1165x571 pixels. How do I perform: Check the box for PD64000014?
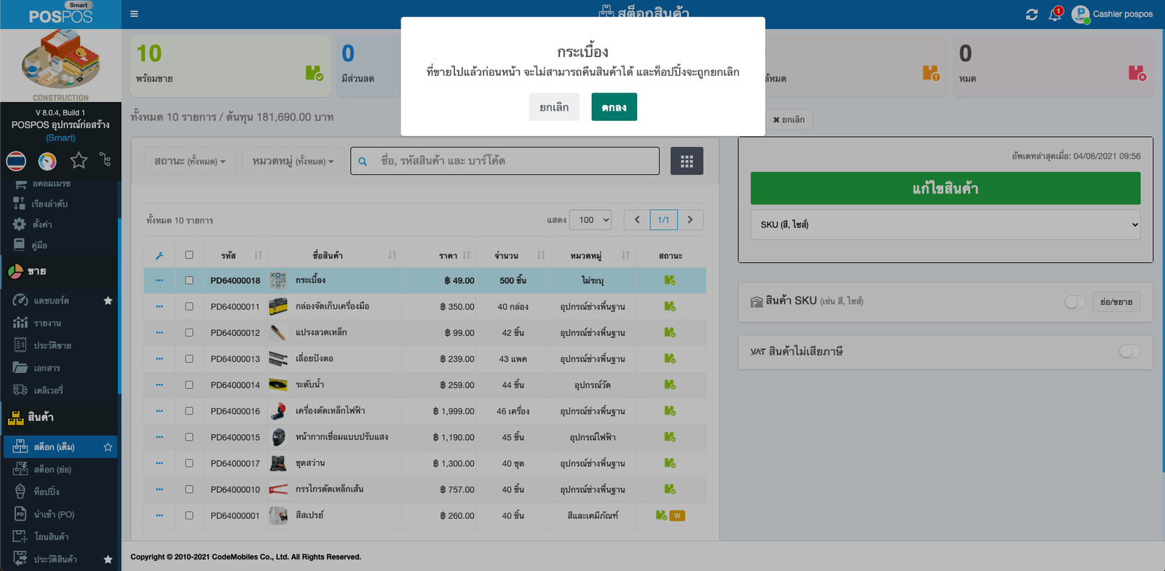189,385
